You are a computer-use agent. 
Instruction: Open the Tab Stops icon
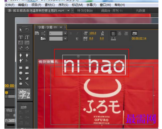[113, 39]
